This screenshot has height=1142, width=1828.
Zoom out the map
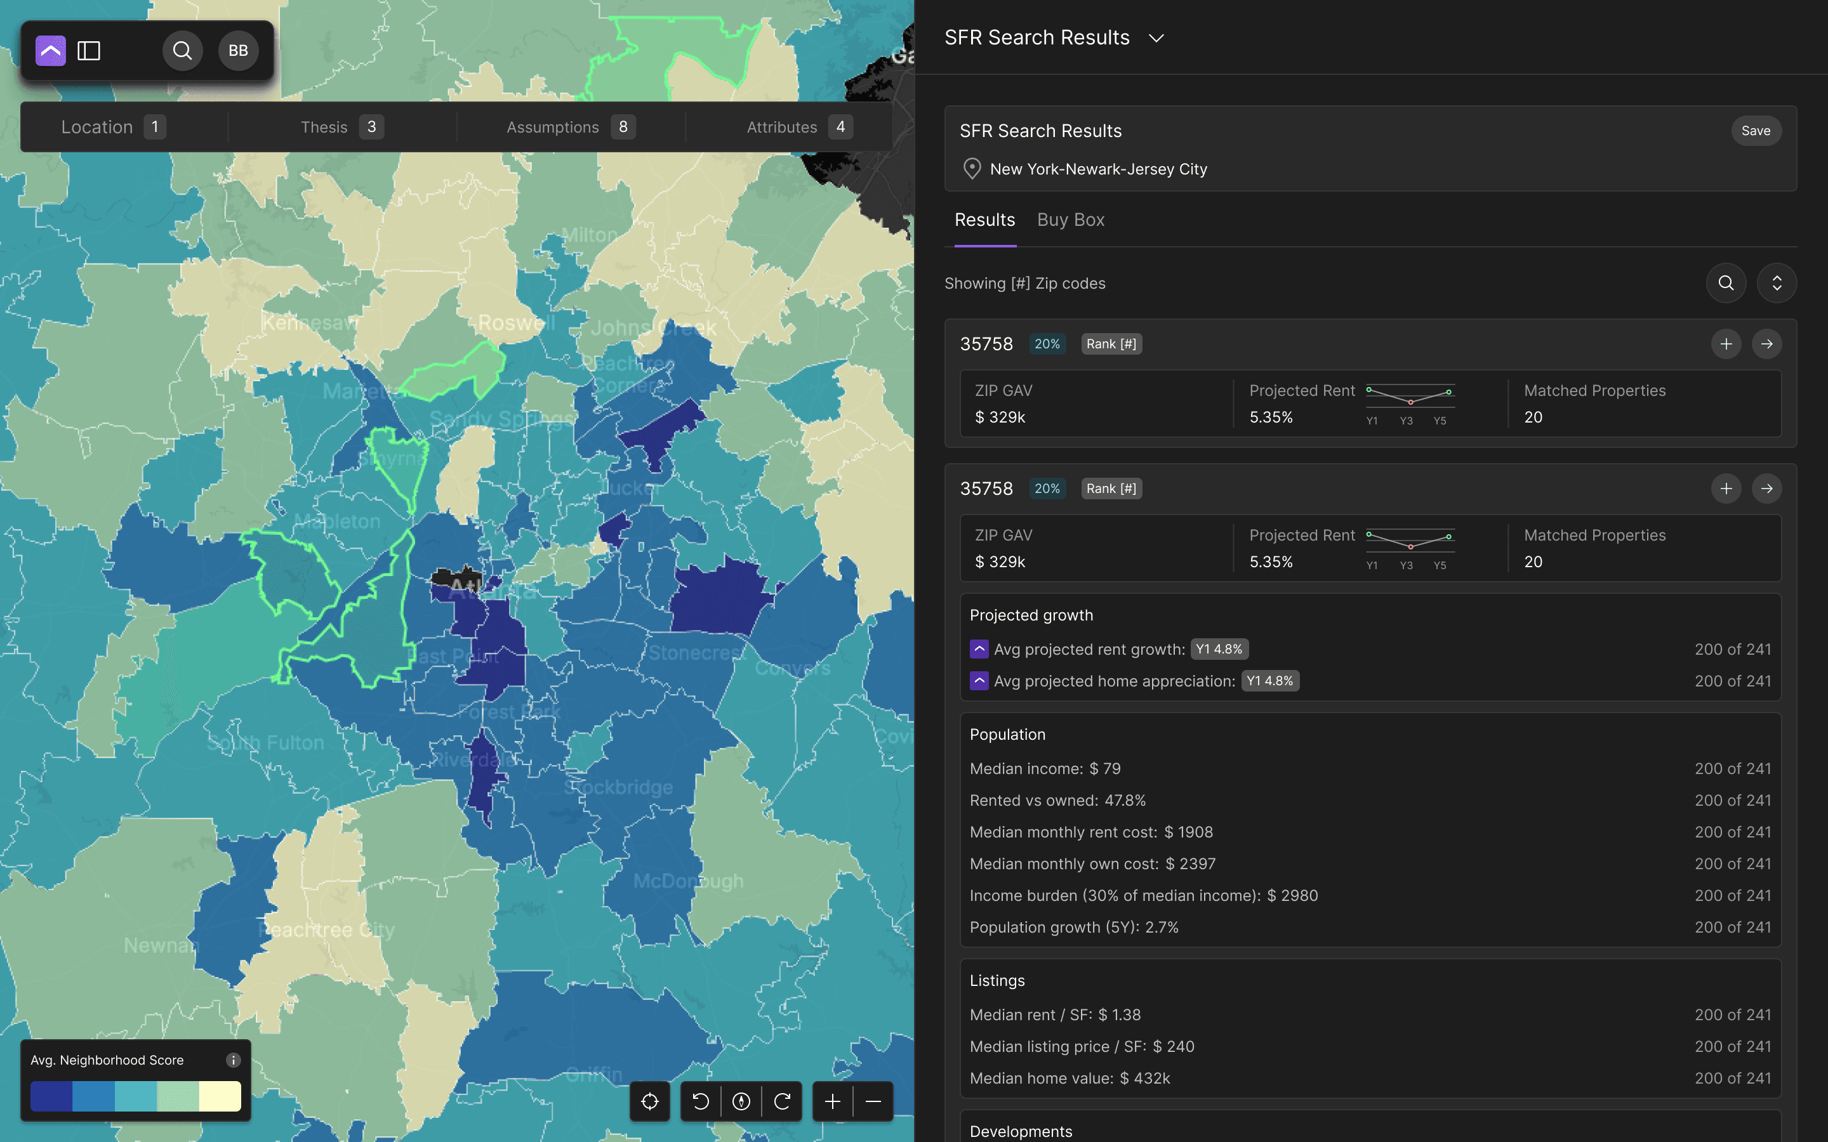(873, 1101)
